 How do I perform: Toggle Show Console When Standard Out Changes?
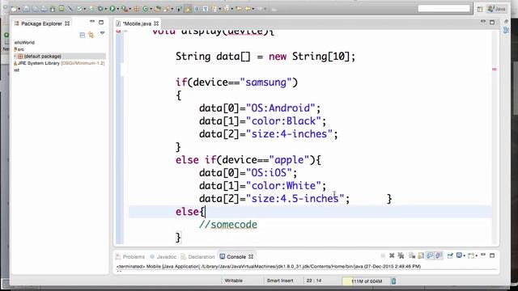pos(430,255)
